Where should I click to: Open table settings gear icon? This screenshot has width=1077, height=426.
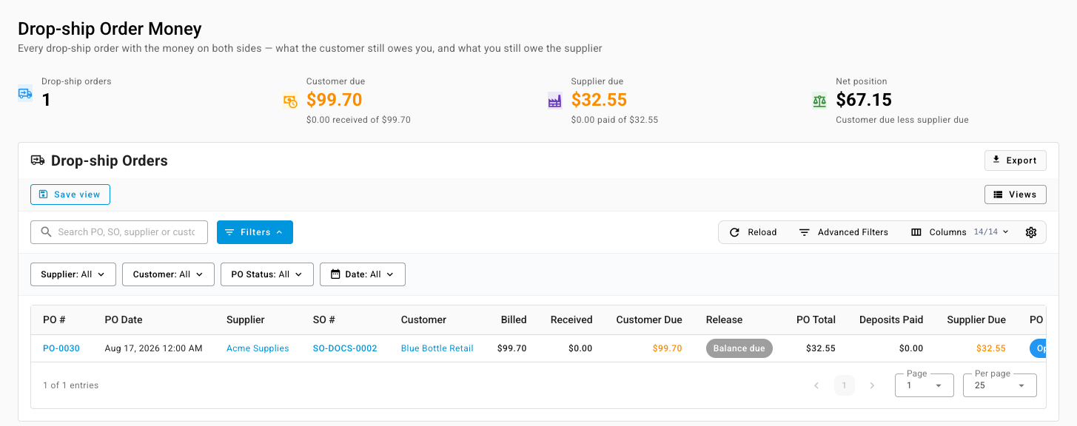click(1031, 232)
